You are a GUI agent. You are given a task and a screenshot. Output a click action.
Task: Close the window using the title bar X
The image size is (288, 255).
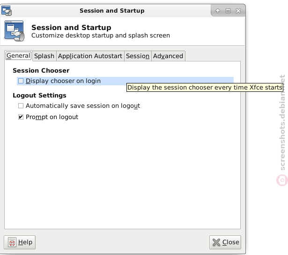238,11
